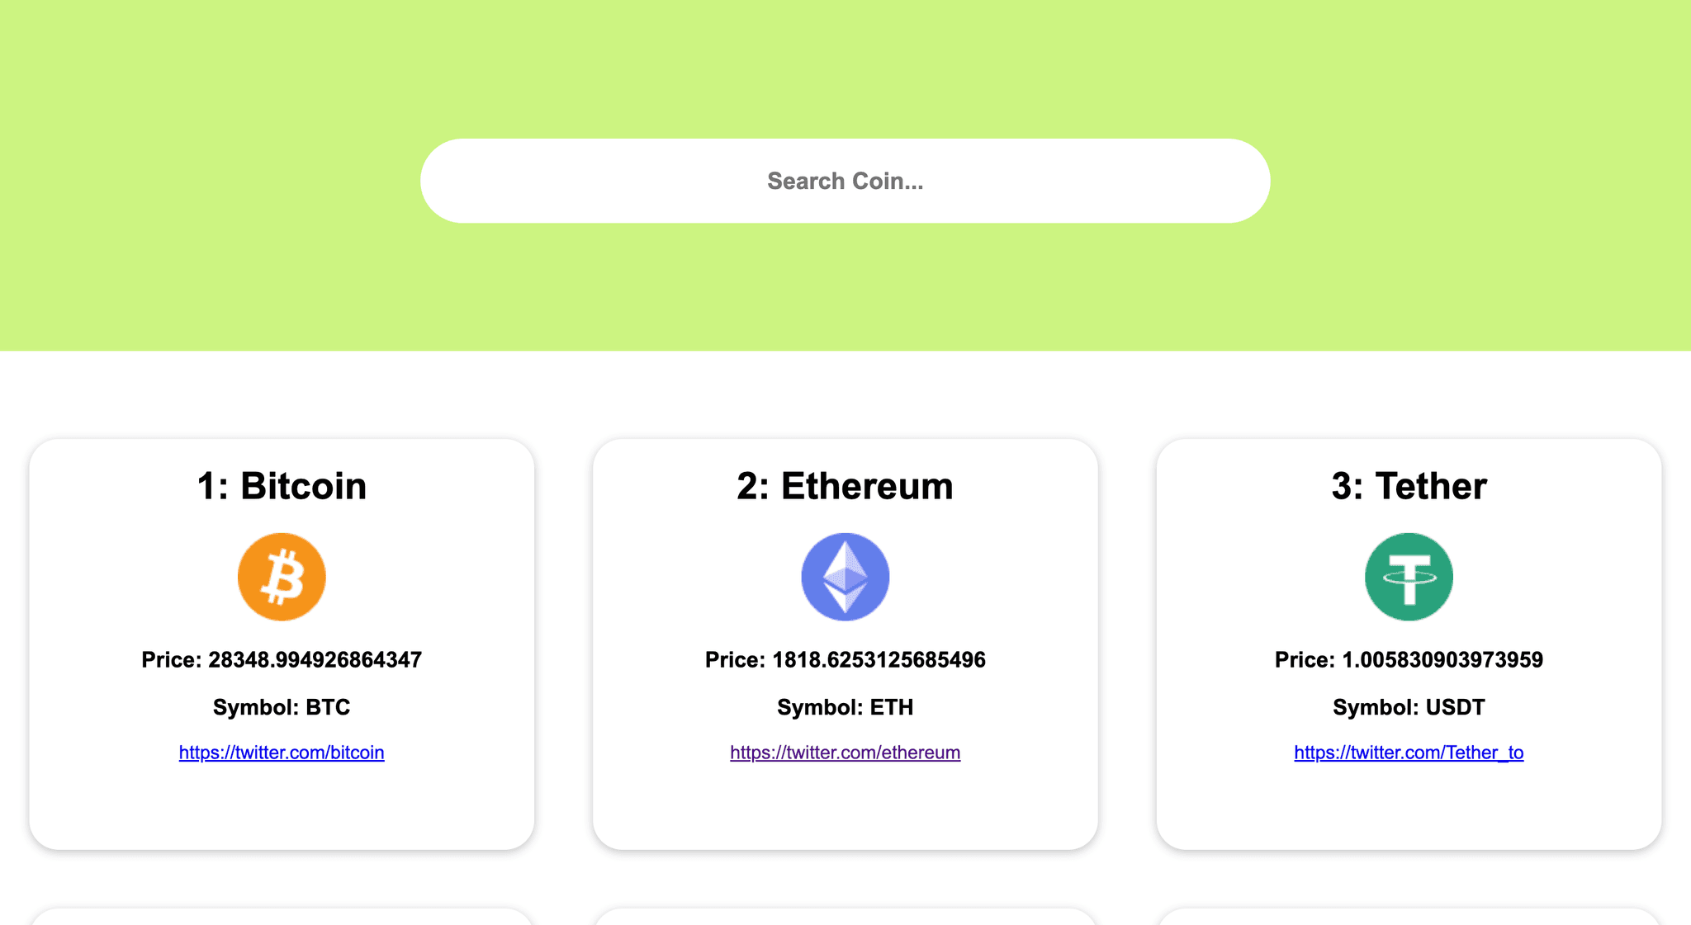The height and width of the screenshot is (925, 1691).
Task: Click the partially visible card below Bitcoin
Action: 282,917
